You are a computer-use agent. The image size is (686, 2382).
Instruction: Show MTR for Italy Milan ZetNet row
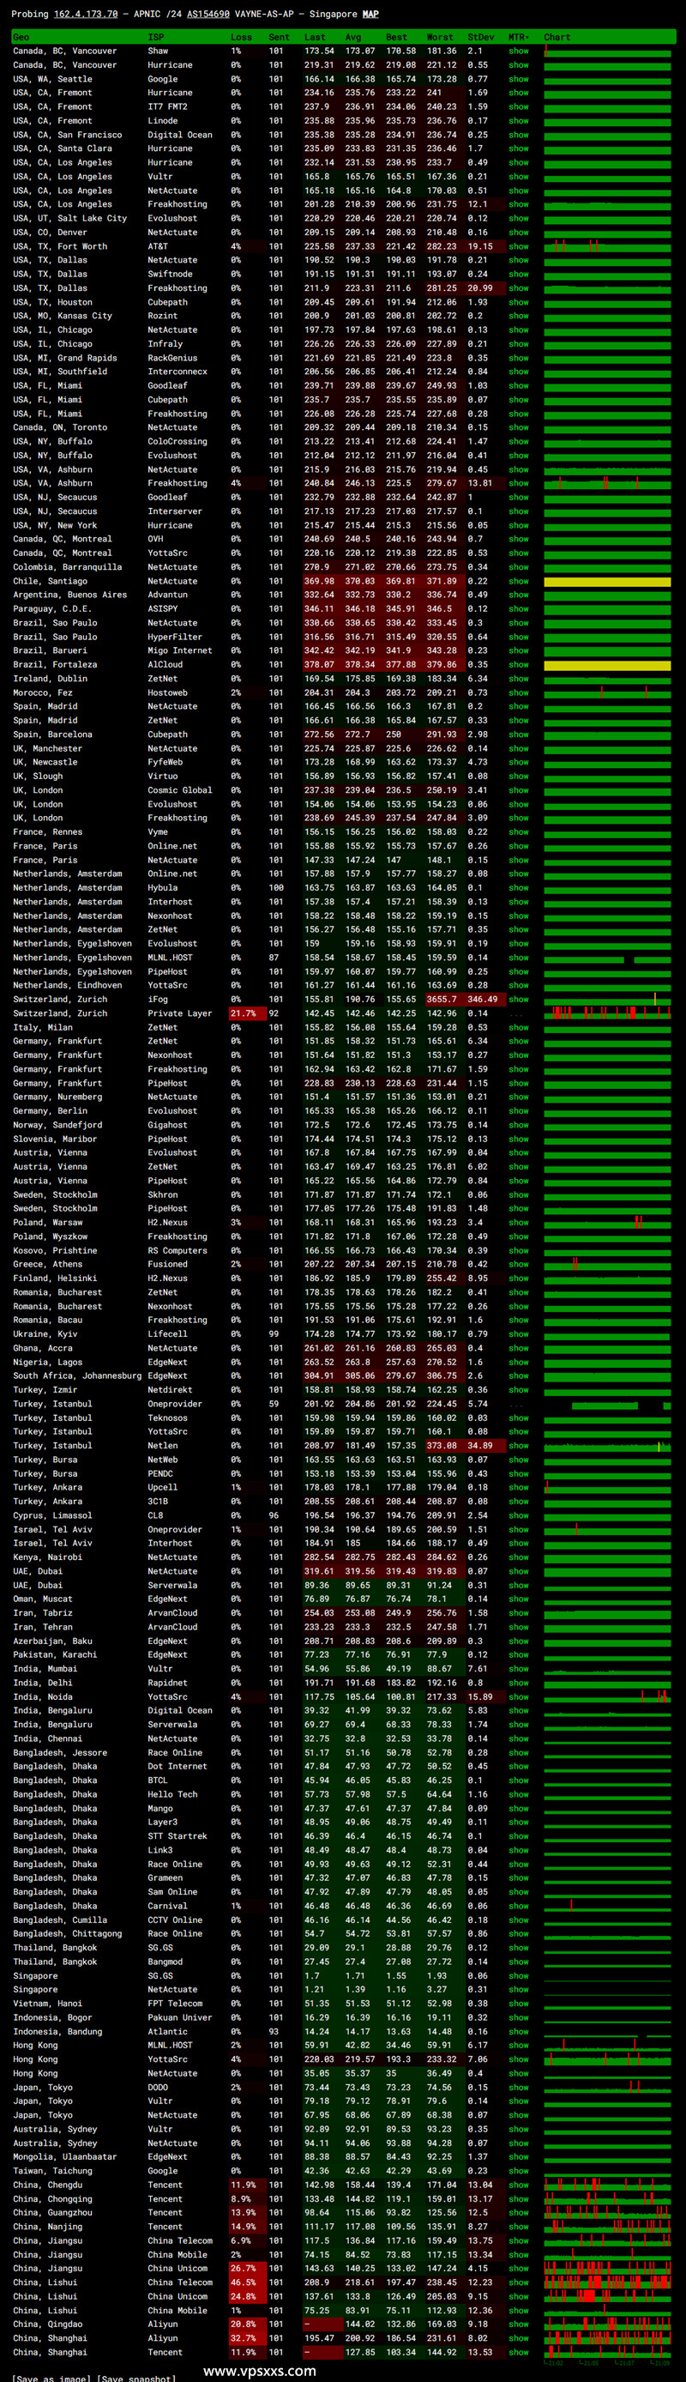coord(519,1027)
